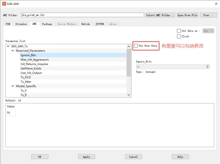Click Select AMI Folder button

coord(160,15)
